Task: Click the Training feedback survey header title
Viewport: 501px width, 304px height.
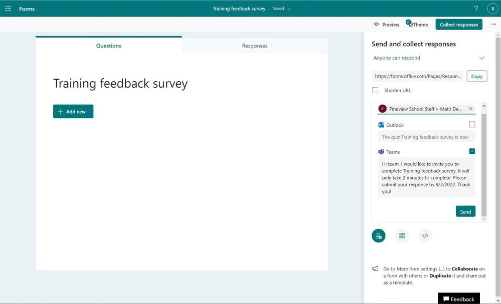Action: coord(239,9)
